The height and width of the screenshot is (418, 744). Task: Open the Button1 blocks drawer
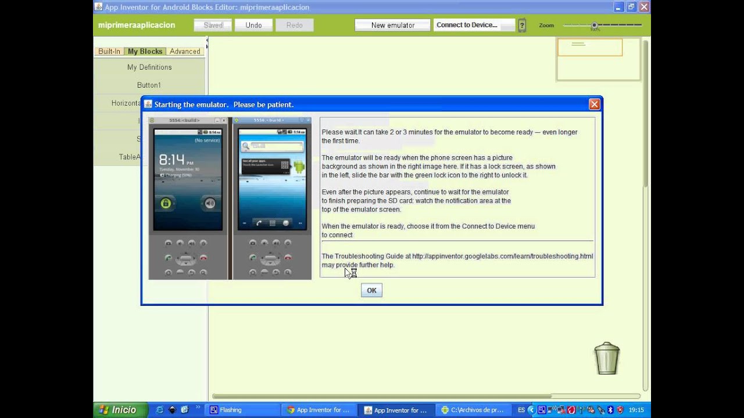click(x=149, y=85)
